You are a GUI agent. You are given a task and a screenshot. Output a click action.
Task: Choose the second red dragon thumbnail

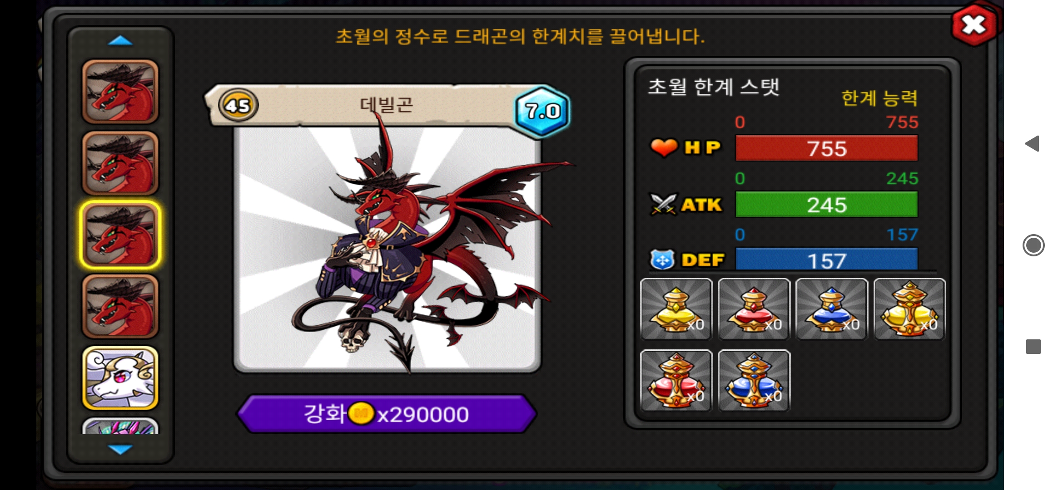point(120,163)
